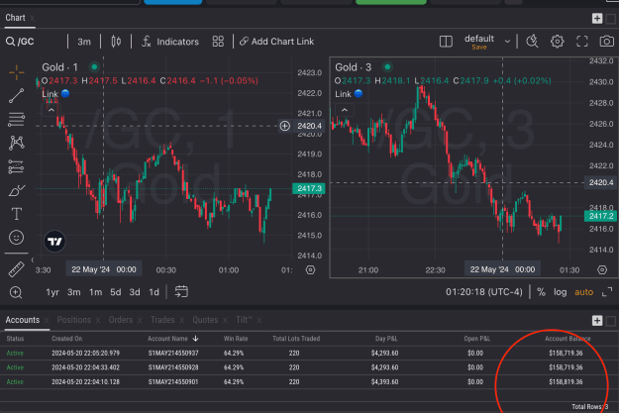This screenshot has height=413, width=619.
Task: Select the ruler measure tool
Action: coord(16,269)
